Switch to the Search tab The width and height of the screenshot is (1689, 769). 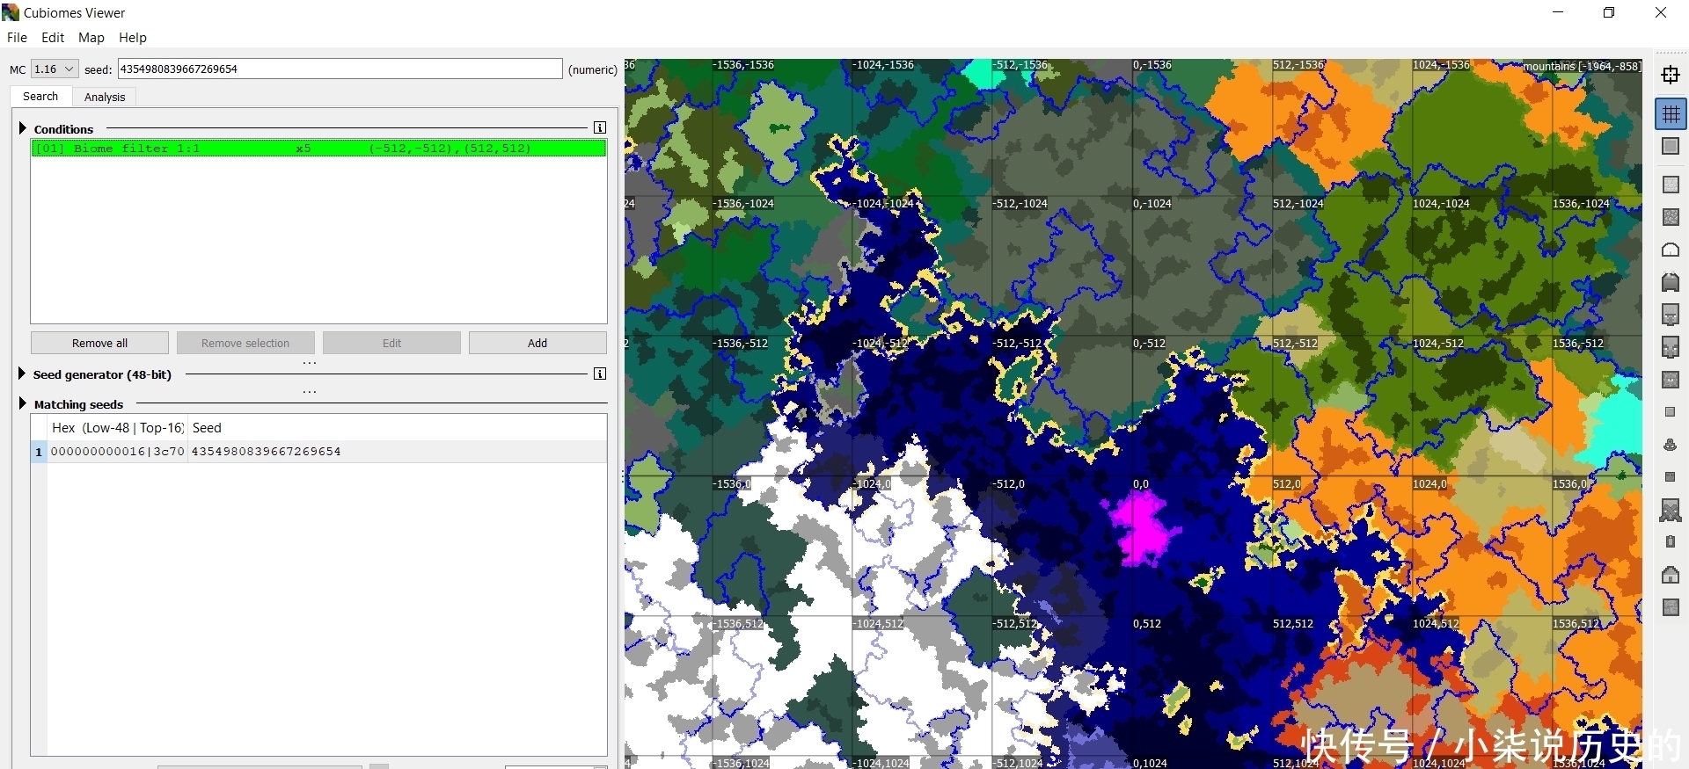click(40, 97)
